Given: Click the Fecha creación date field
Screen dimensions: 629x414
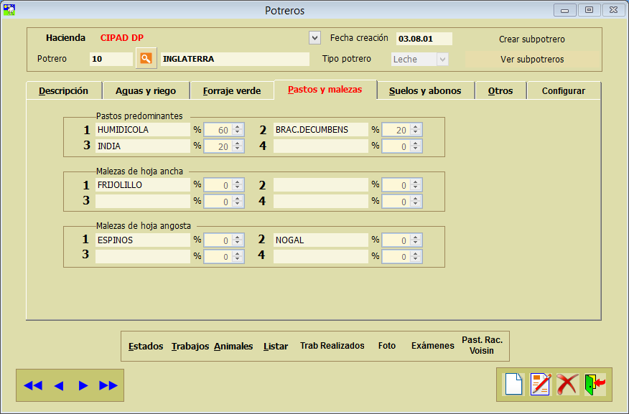Looking at the screenshot, I should (x=424, y=39).
